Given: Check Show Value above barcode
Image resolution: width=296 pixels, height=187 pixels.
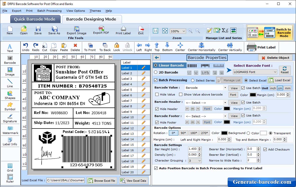Looking at the screenshot, I should coord(181,94).
